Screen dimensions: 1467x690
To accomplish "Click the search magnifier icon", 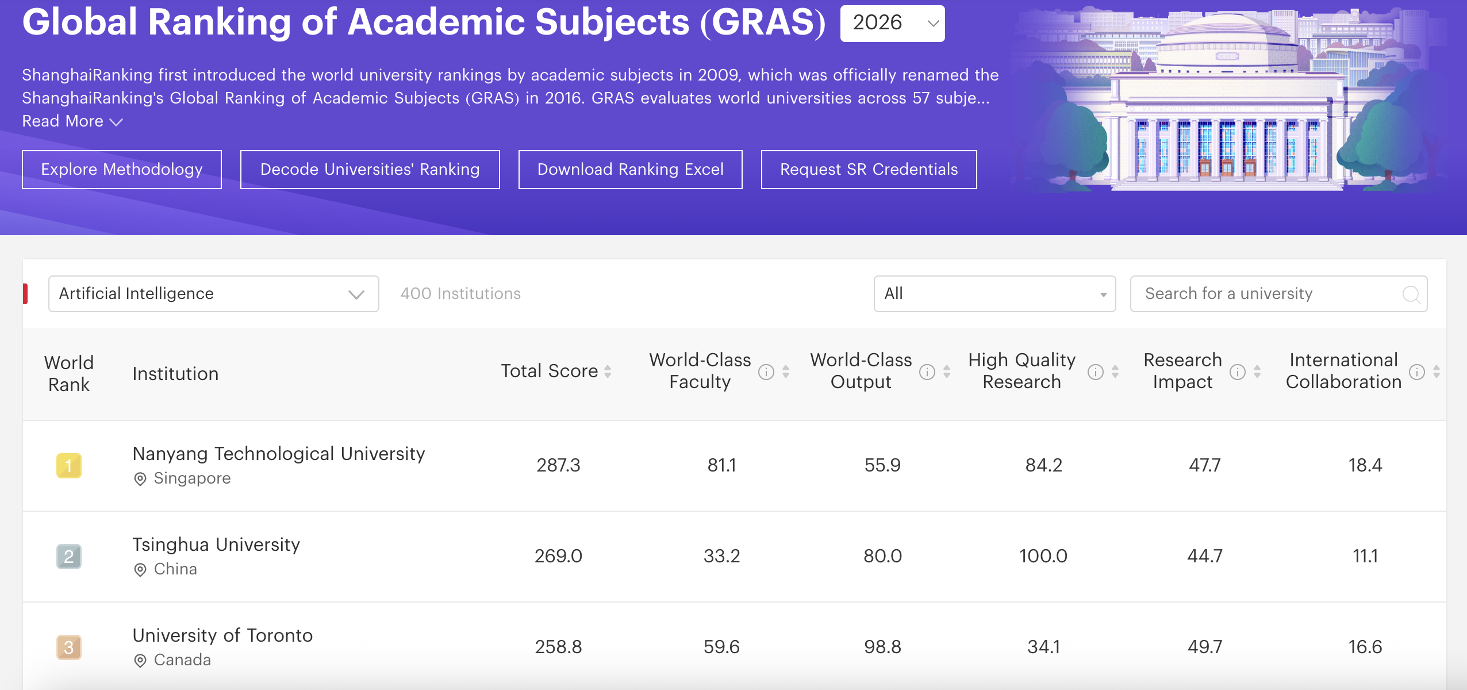I will [1411, 294].
